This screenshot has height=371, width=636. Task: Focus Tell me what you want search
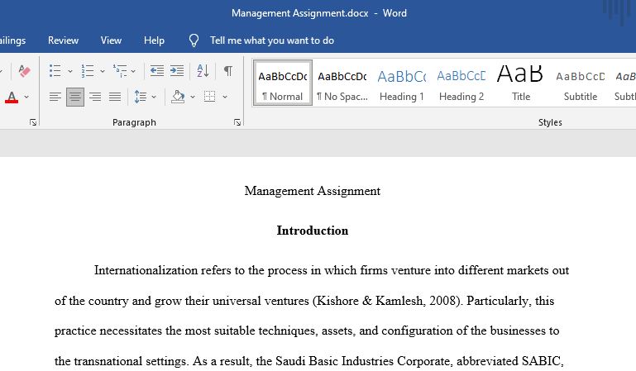click(272, 40)
